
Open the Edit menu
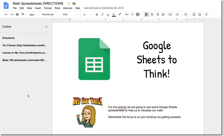[x=22, y=8]
